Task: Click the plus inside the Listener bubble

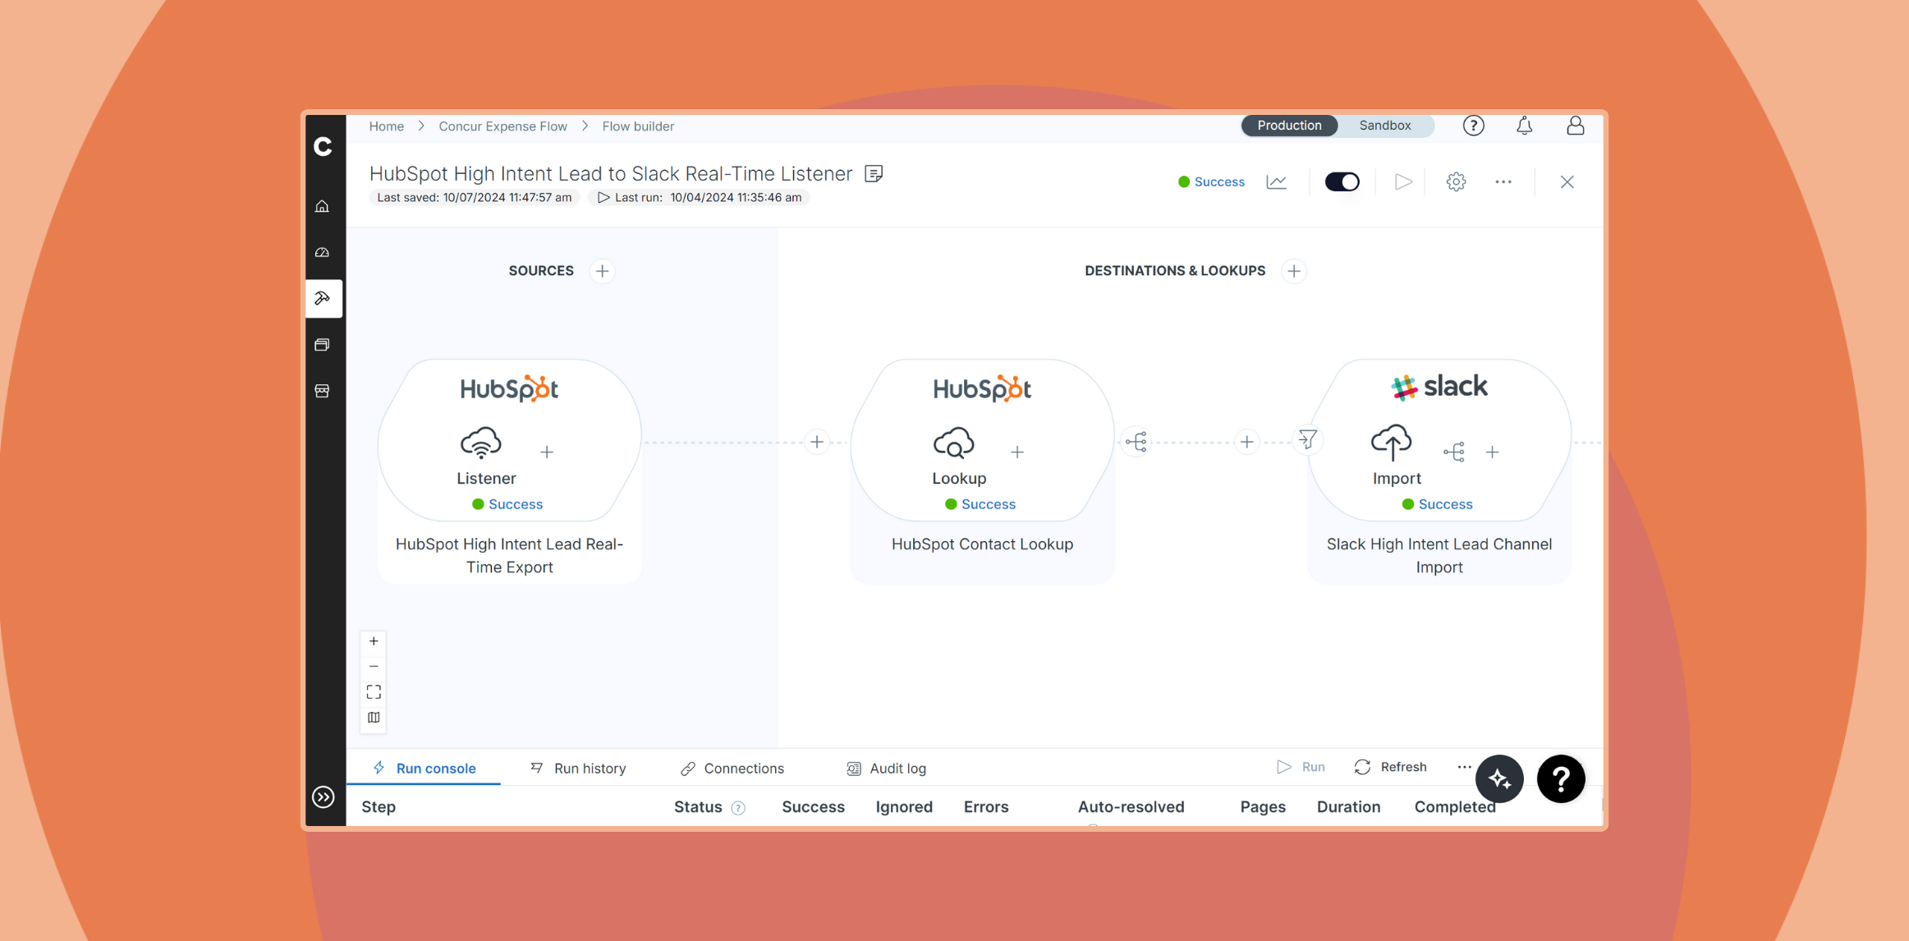Action: [x=547, y=452]
